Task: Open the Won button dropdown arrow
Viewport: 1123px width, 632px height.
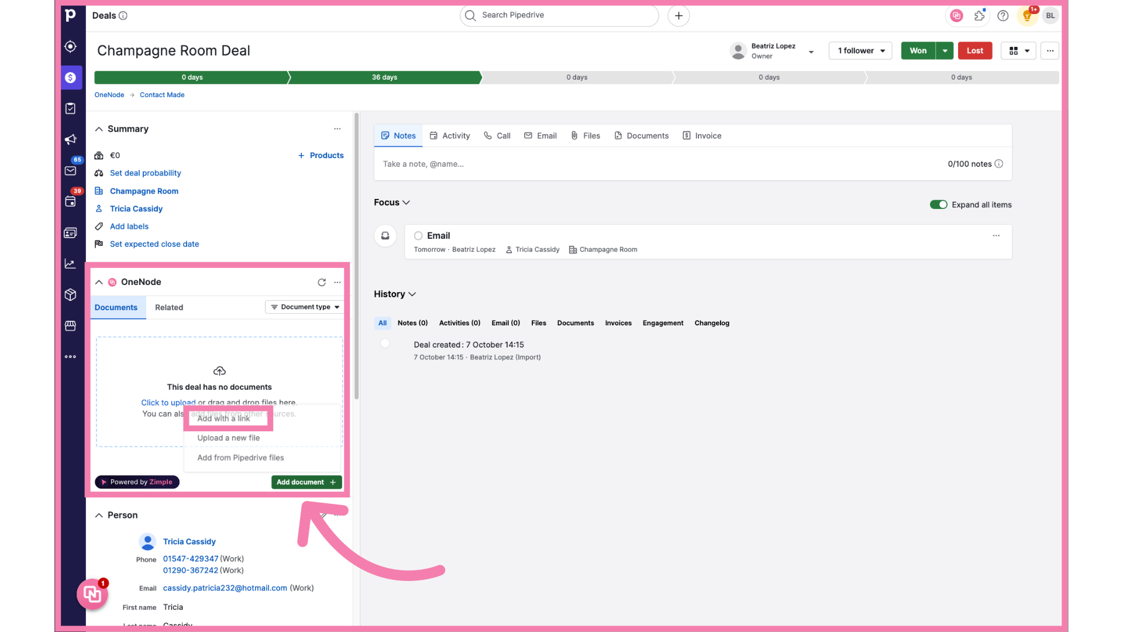Action: click(945, 50)
